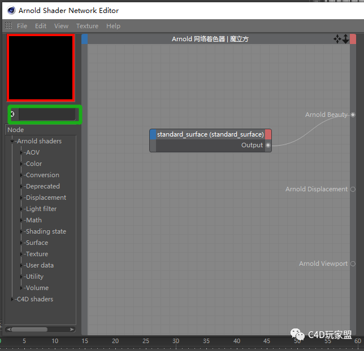This screenshot has width=364, height=351.
Task: Click the Arnold 网络着色器 | 魔立方 canvas title
Action: (x=210, y=39)
